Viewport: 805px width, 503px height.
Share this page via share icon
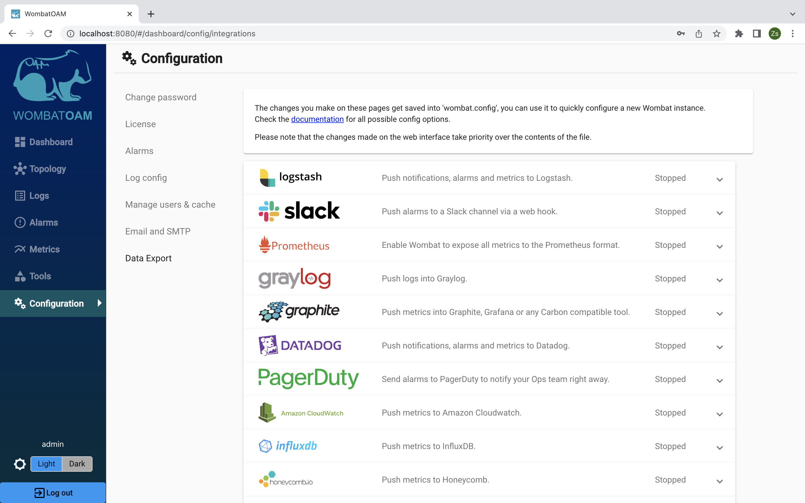click(x=699, y=34)
